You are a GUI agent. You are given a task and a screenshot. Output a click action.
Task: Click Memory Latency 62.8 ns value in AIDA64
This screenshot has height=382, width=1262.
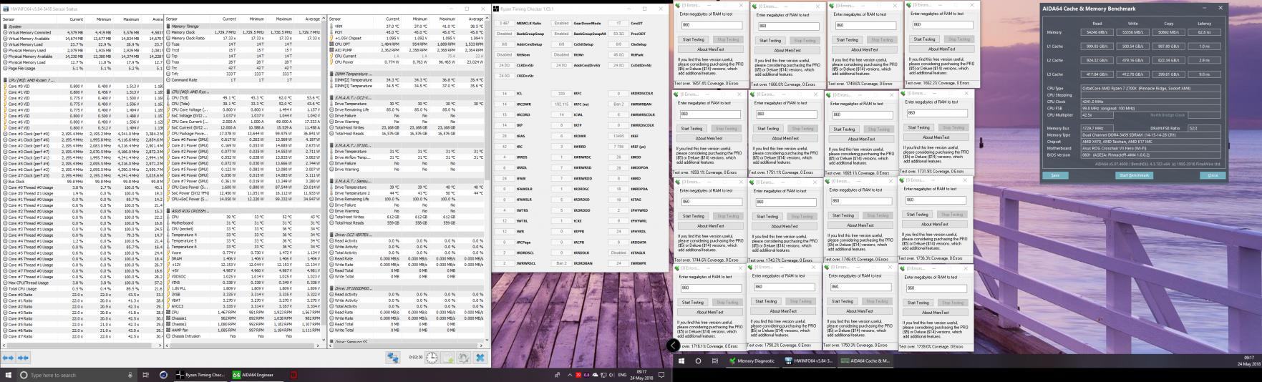tap(1204, 33)
